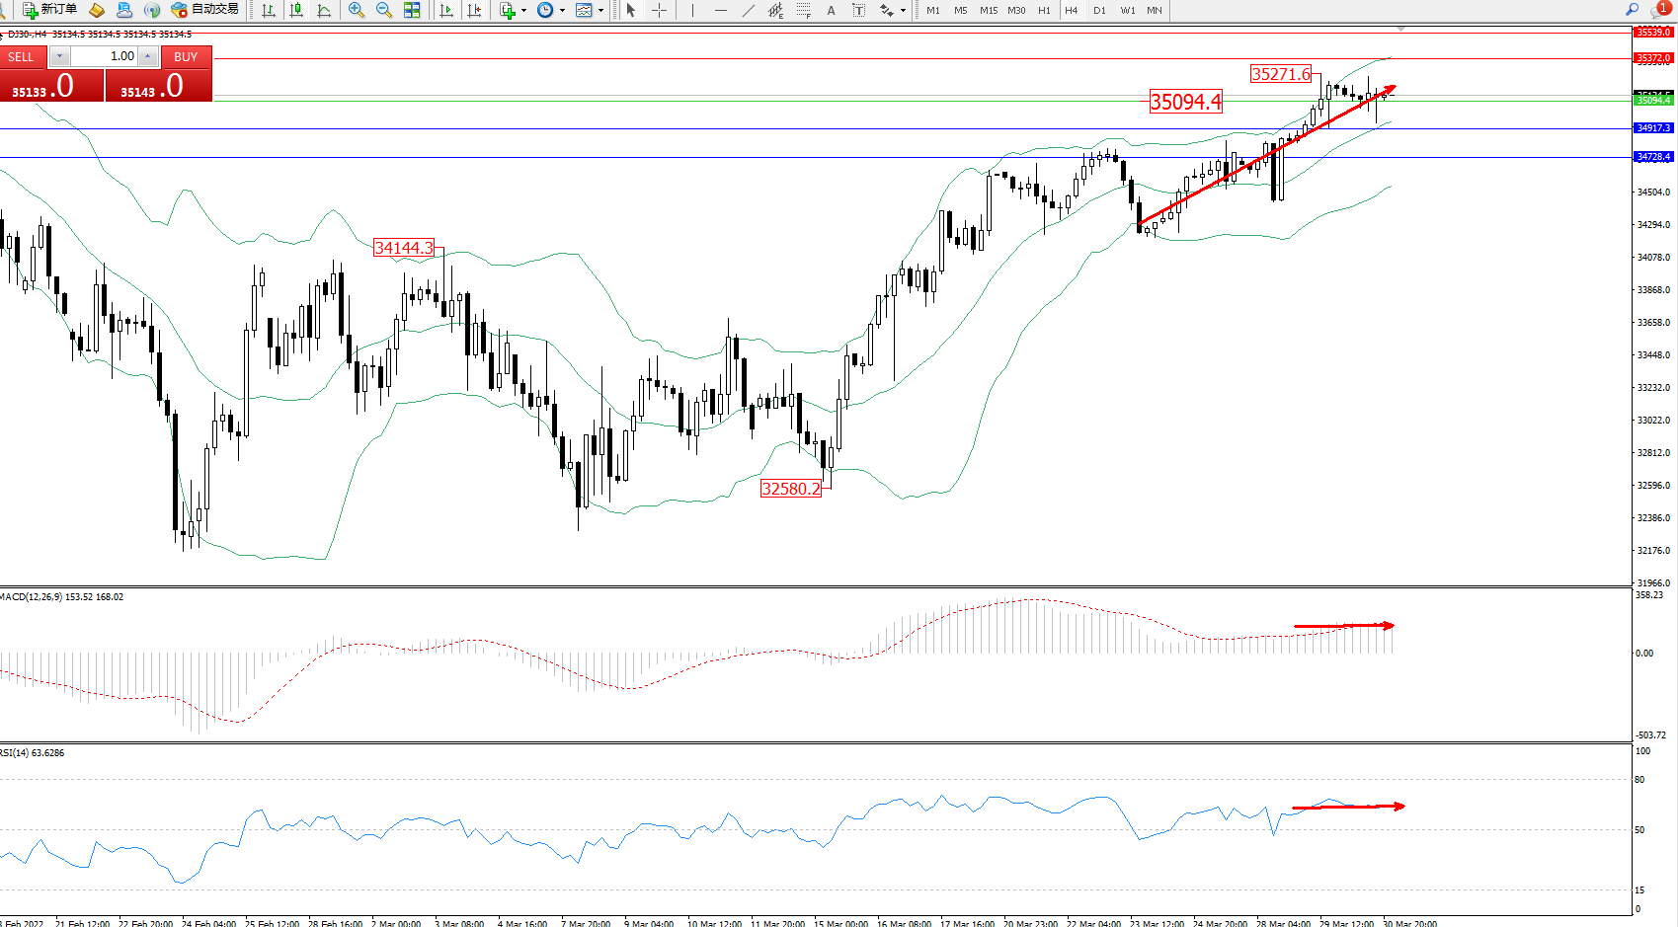Zoom in on the chart
Viewport: 1678px width, 927px height.
[x=357, y=10]
